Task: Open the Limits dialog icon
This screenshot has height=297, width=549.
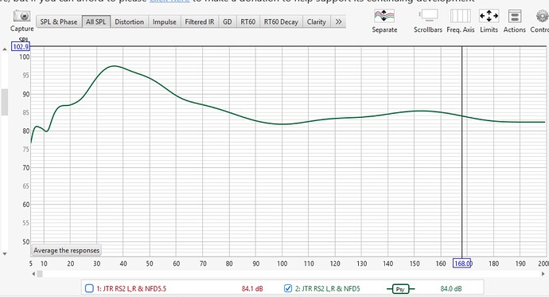Action: pyautogui.click(x=489, y=16)
